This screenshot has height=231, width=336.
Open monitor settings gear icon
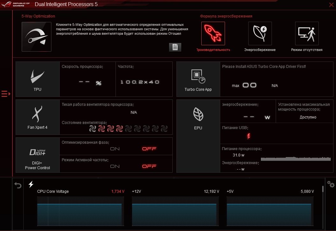coord(331,184)
